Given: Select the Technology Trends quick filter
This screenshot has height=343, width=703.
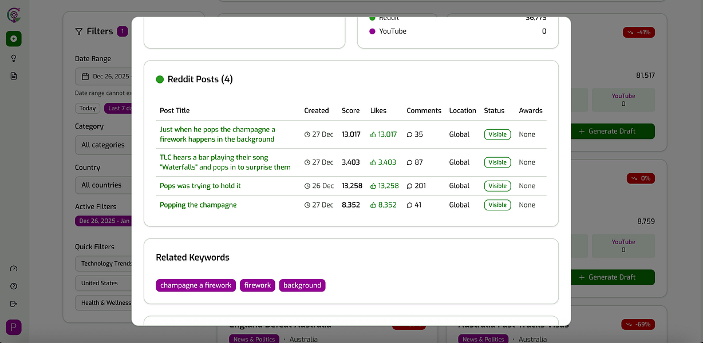Looking at the screenshot, I should [x=104, y=264].
